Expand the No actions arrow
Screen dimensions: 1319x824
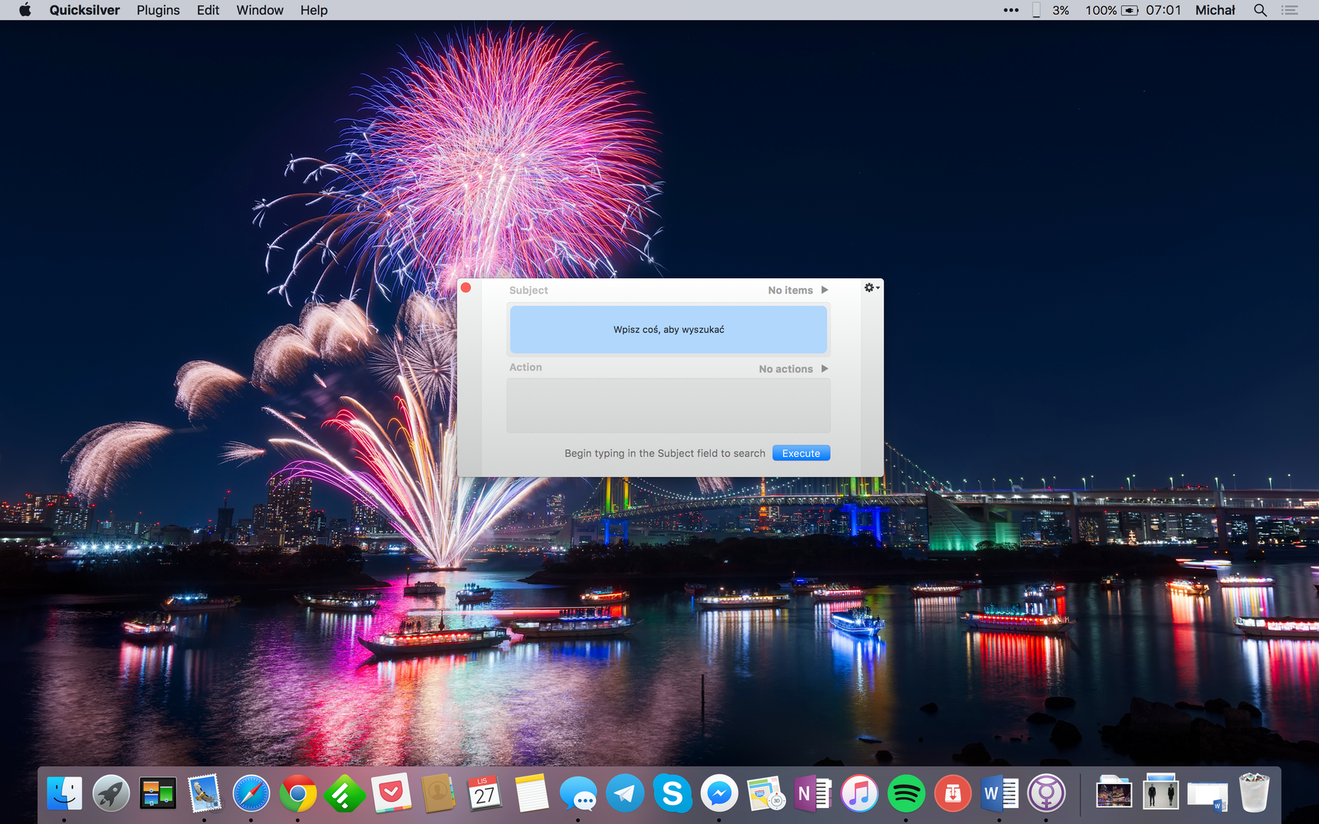point(824,369)
